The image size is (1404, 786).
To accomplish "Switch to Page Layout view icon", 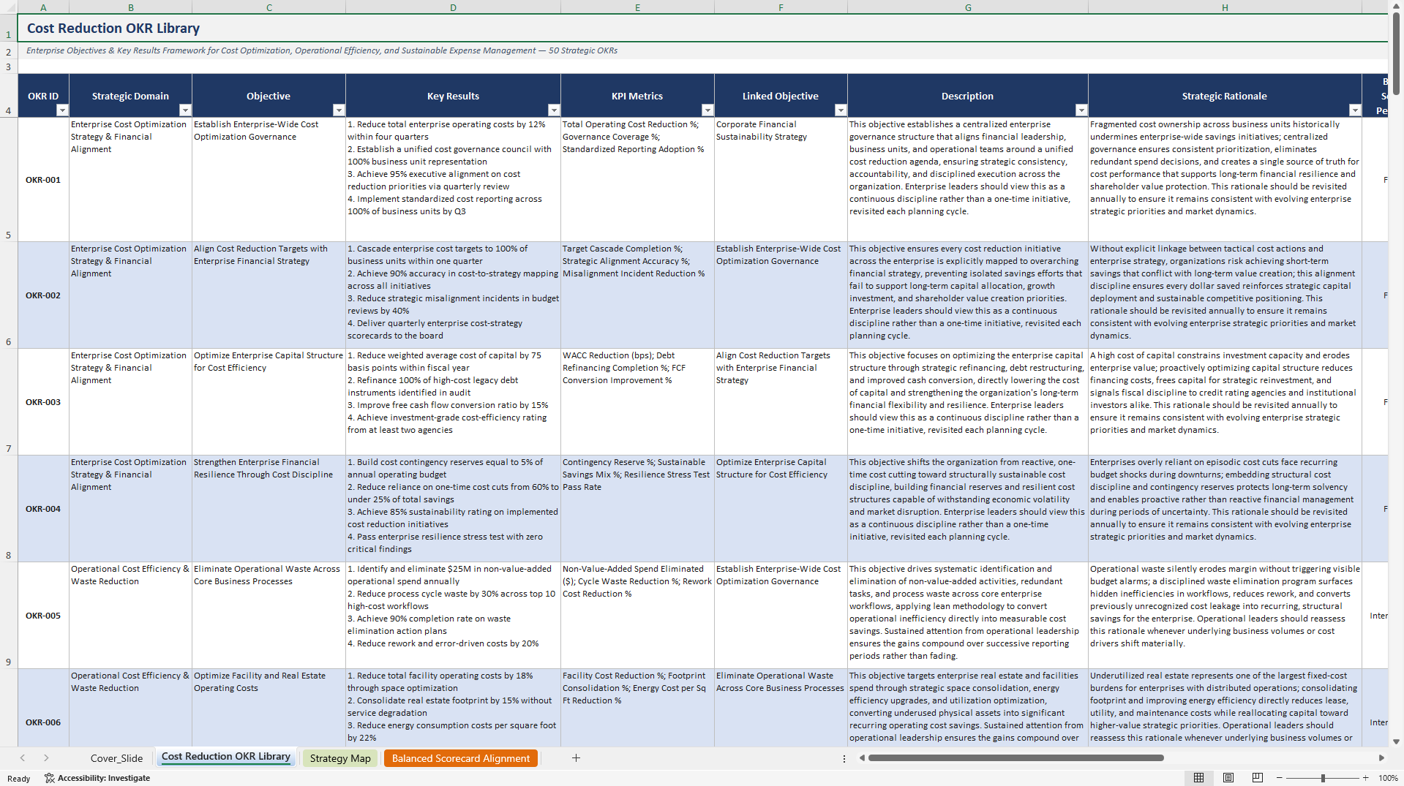I will (x=1228, y=778).
